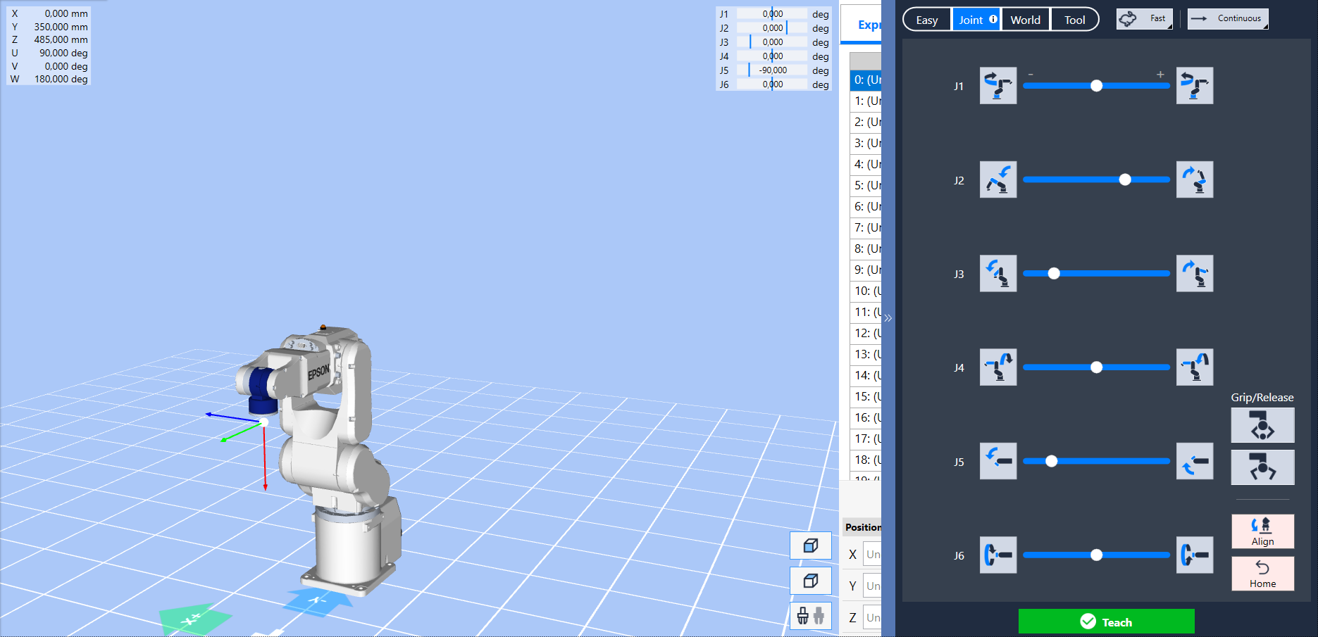1318x637 pixels.
Task: Select Joint jog mode
Action: tap(976, 20)
